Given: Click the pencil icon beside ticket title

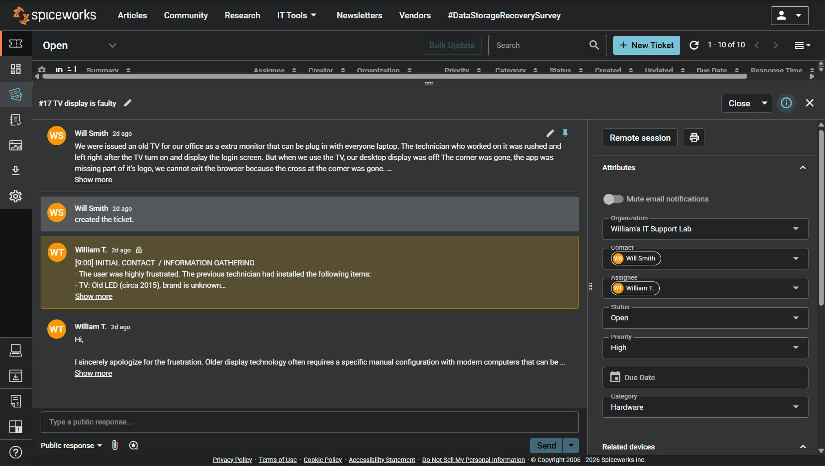Looking at the screenshot, I should (x=128, y=103).
